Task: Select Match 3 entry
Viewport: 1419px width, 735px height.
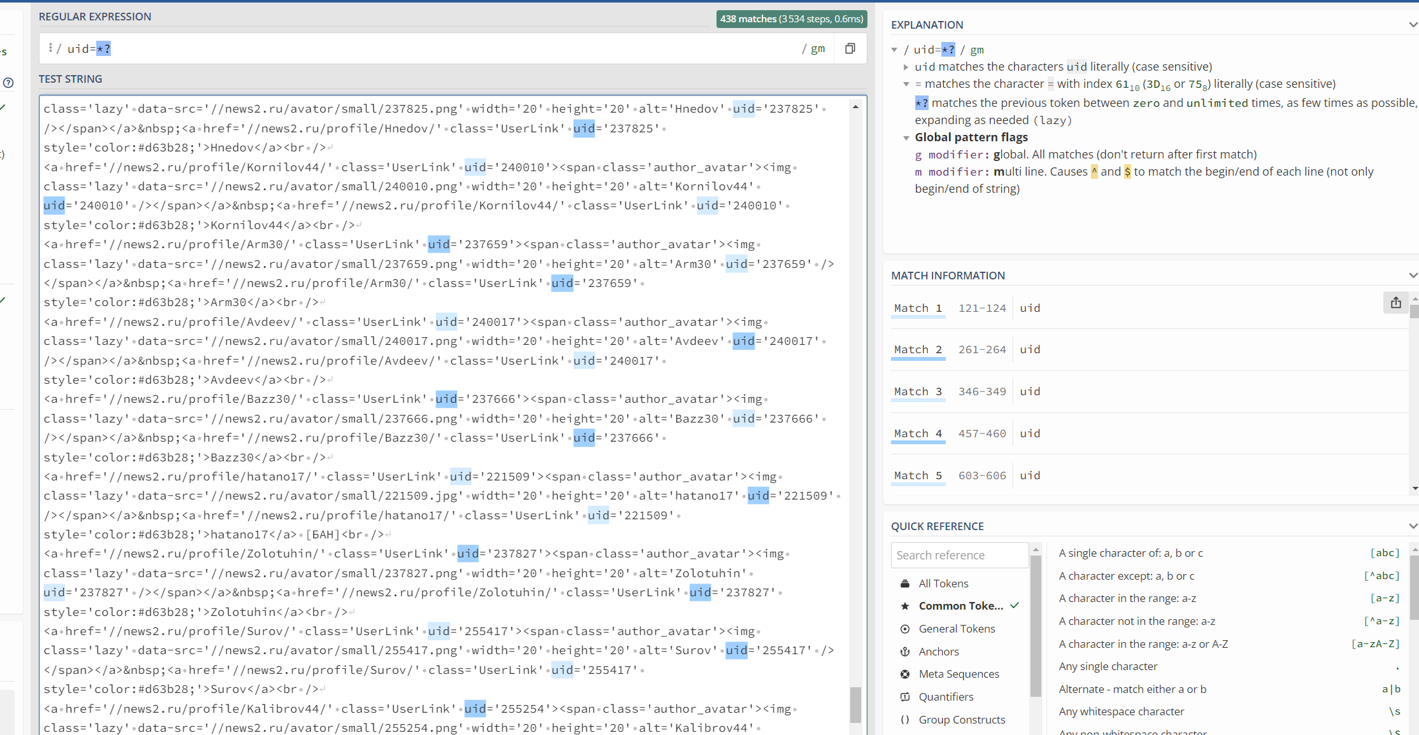Action: (918, 391)
